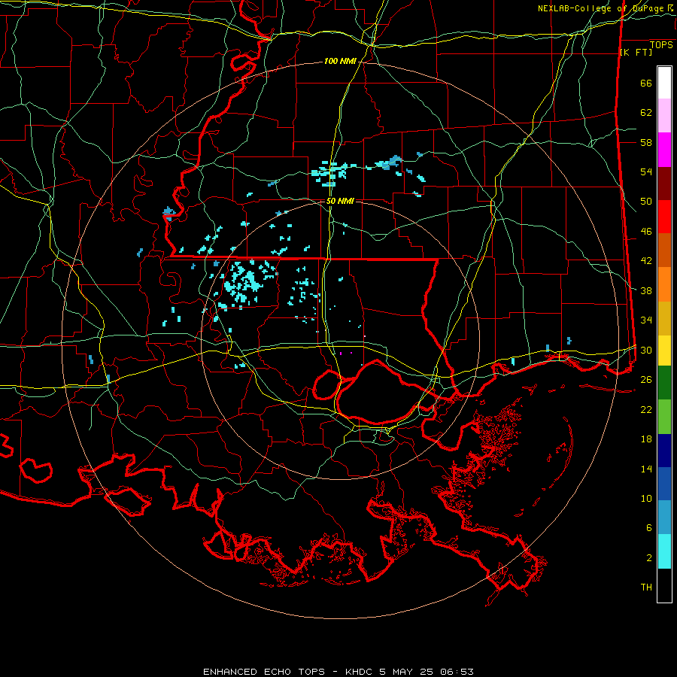Click the dark navy 14-18 kft swatch

[x=664, y=451]
